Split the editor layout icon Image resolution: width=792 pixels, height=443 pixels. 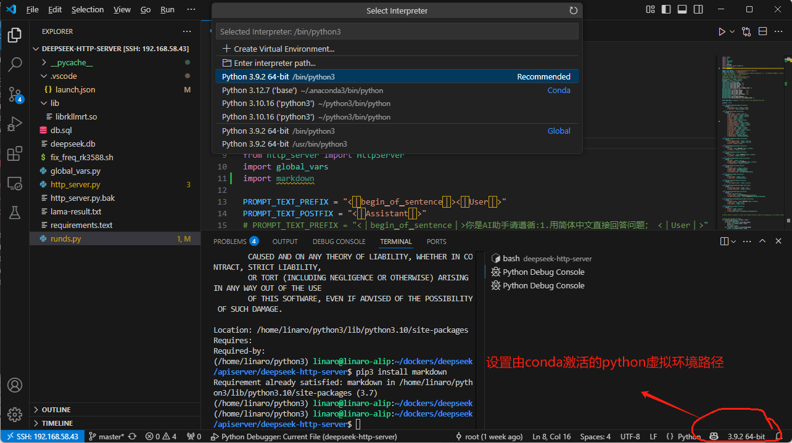(762, 31)
